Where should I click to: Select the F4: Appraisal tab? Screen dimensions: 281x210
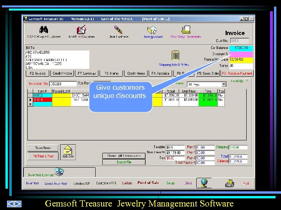160,73
